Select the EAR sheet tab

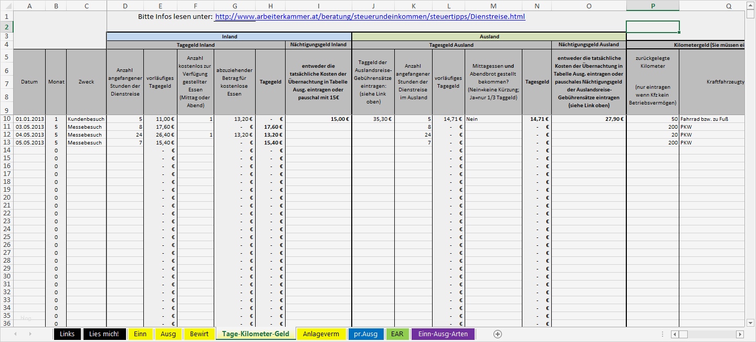(x=397, y=334)
